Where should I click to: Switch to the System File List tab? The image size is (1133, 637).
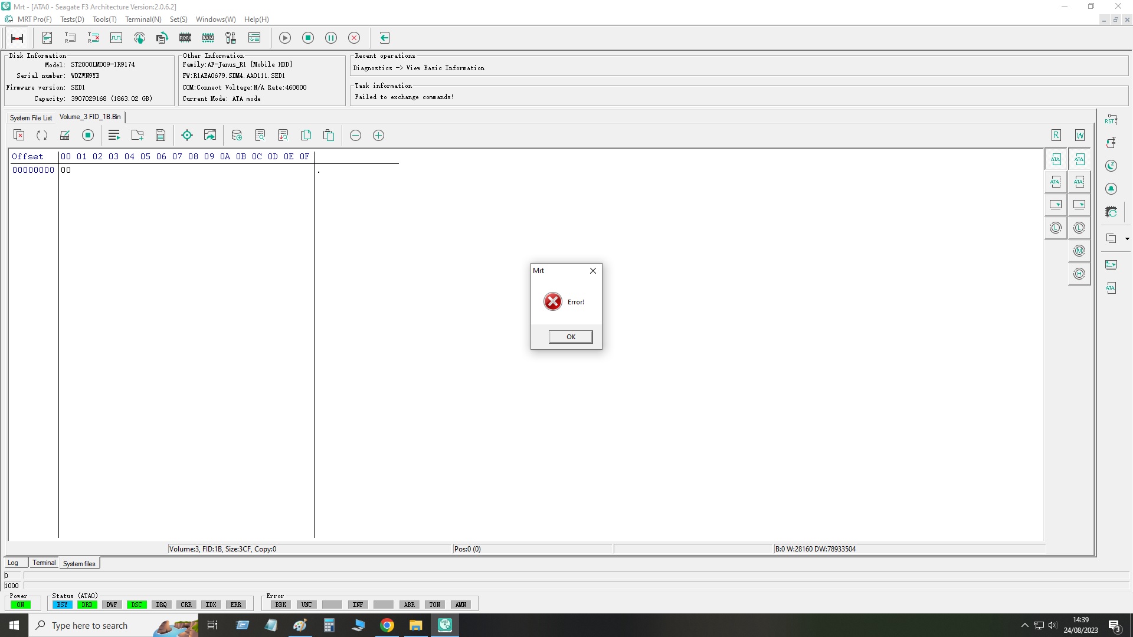31,117
